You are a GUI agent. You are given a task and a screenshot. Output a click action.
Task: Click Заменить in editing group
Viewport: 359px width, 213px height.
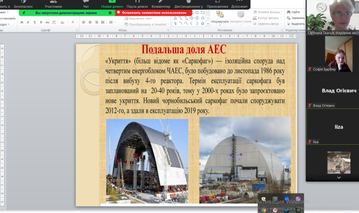(296, 18)
